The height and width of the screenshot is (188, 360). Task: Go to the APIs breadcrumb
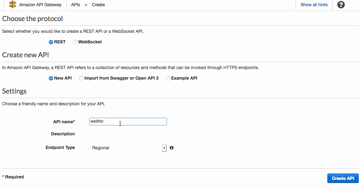point(76,5)
